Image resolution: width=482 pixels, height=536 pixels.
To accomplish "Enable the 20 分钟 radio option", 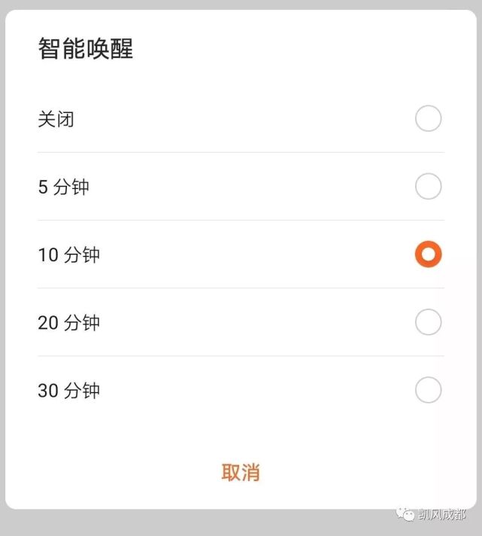I will 428,322.
